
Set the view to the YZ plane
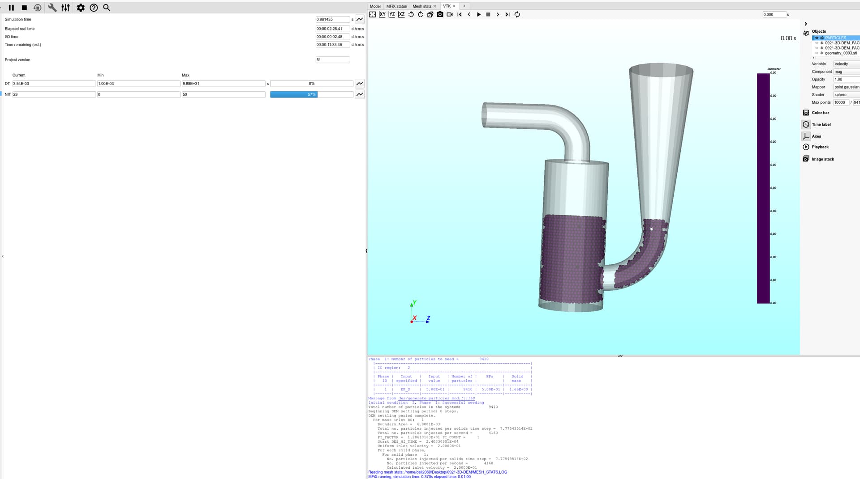(x=391, y=14)
